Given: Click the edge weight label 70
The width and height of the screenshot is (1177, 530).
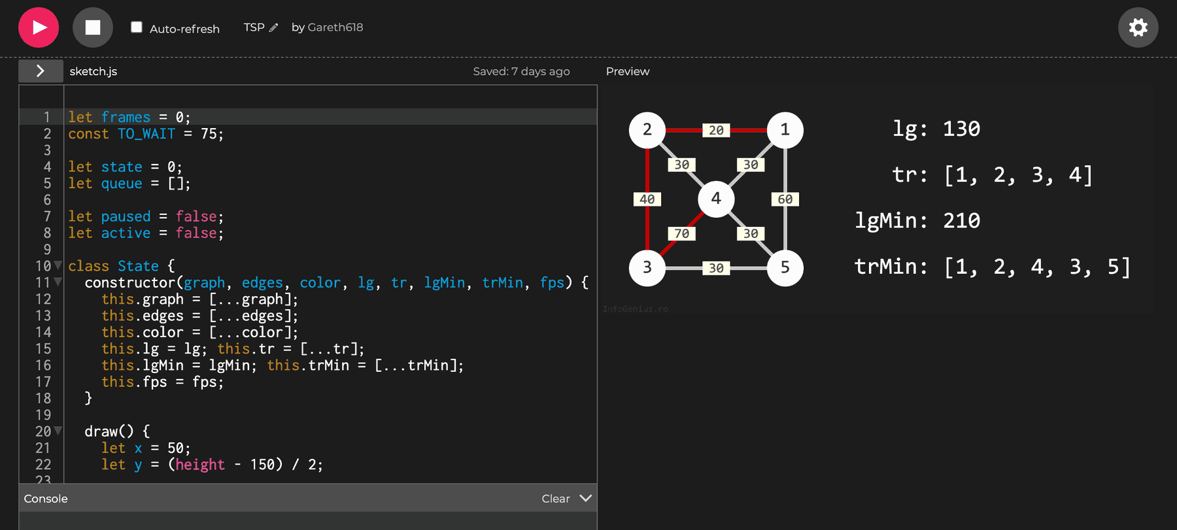Looking at the screenshot, I should click(681, 233).
